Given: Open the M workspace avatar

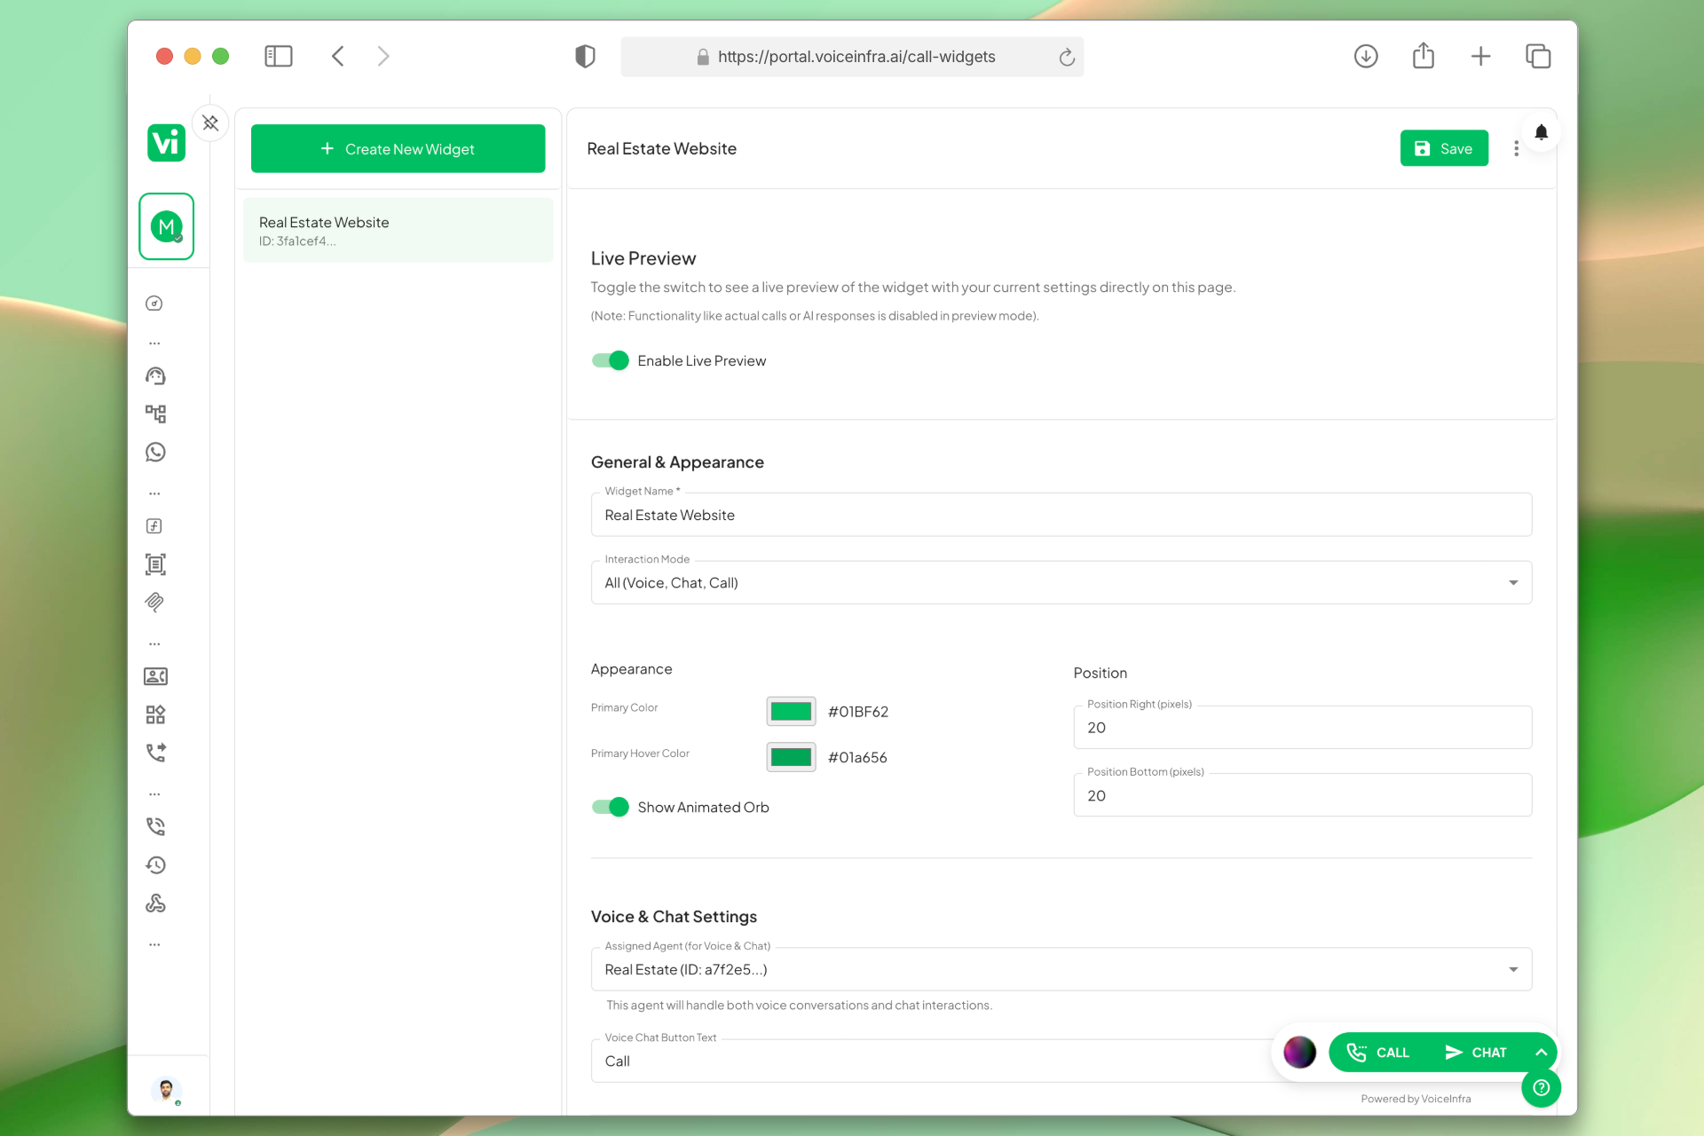Looking at the screenshot, I should pos(166,226).
